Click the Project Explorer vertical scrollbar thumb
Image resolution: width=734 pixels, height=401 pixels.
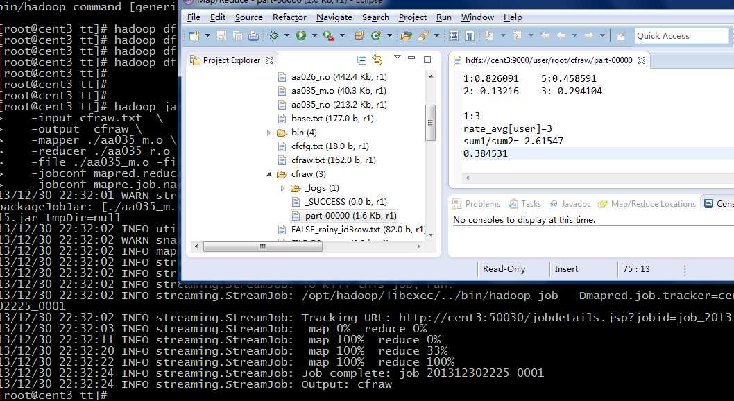coord(430,123)
